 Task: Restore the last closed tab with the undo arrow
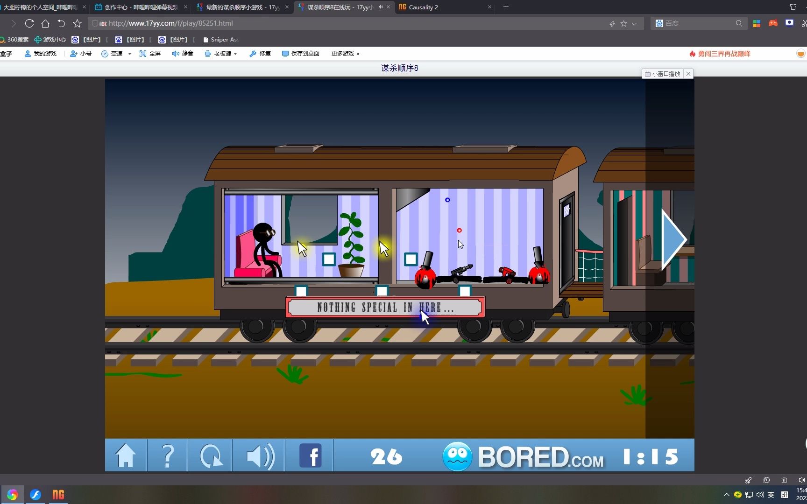[61, 23]
